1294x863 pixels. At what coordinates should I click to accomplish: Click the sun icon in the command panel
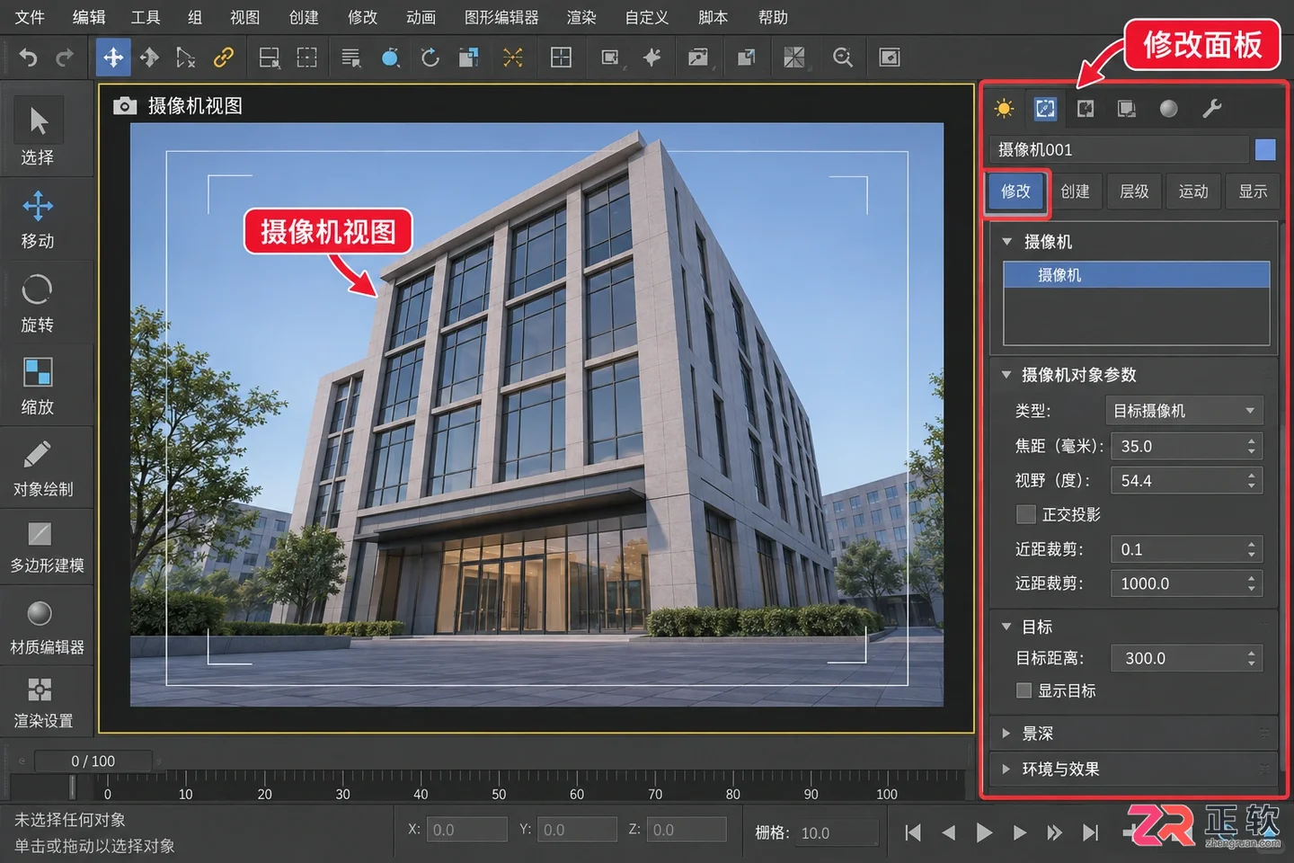tap(1005, 109)
